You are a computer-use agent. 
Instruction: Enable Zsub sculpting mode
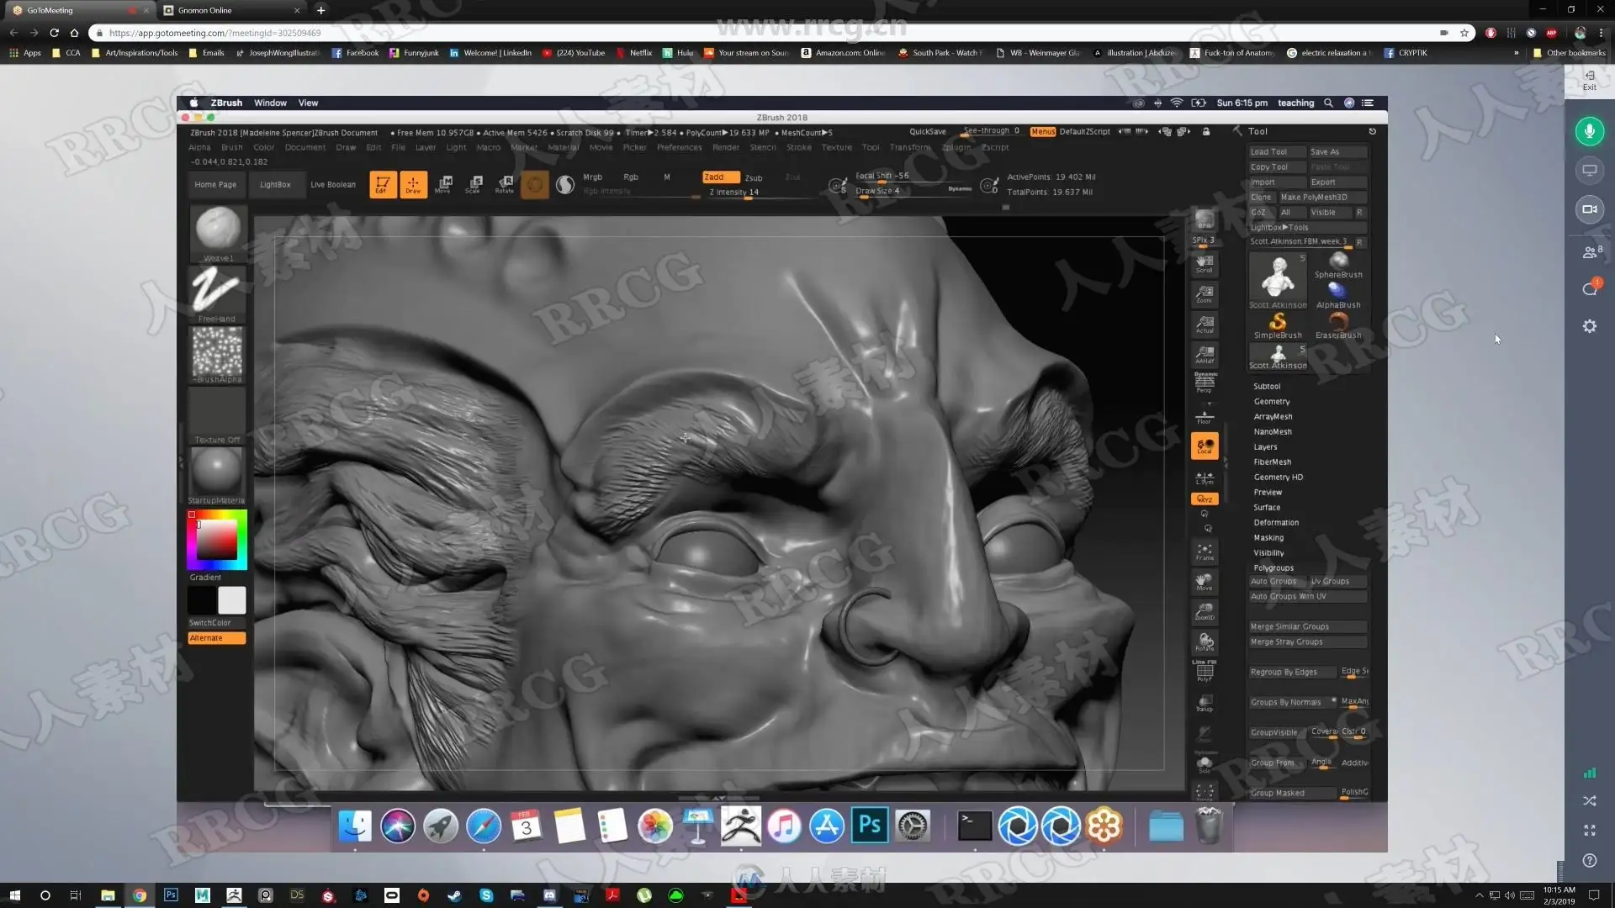click(x=754, y=177)
